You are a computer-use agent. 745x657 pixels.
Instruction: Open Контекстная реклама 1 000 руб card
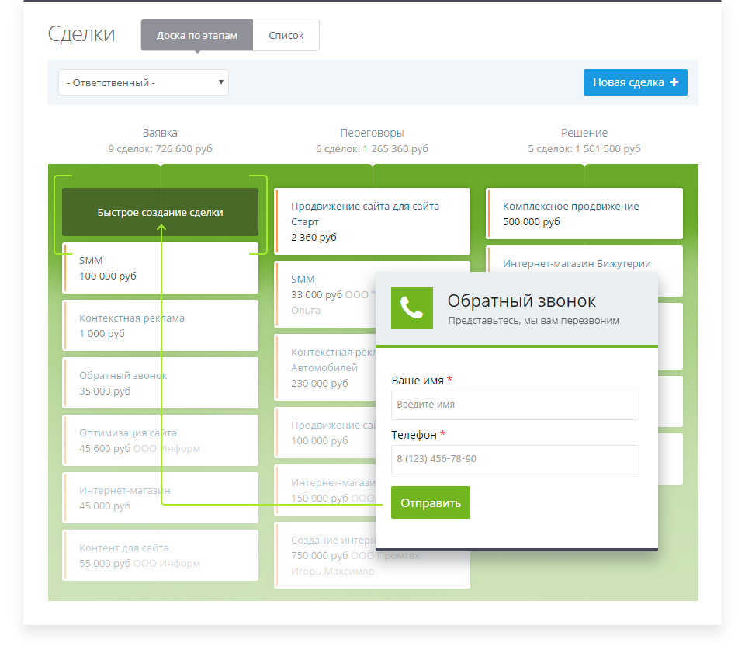pos(160,325)
